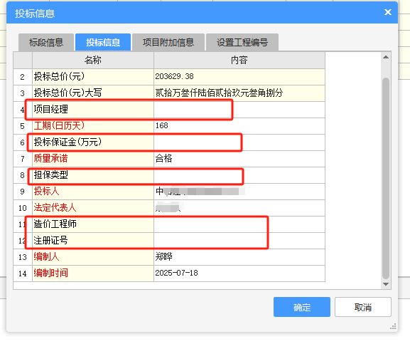Click row number 14 header
Screen dimensions: 410x344
tap(23, 273)
